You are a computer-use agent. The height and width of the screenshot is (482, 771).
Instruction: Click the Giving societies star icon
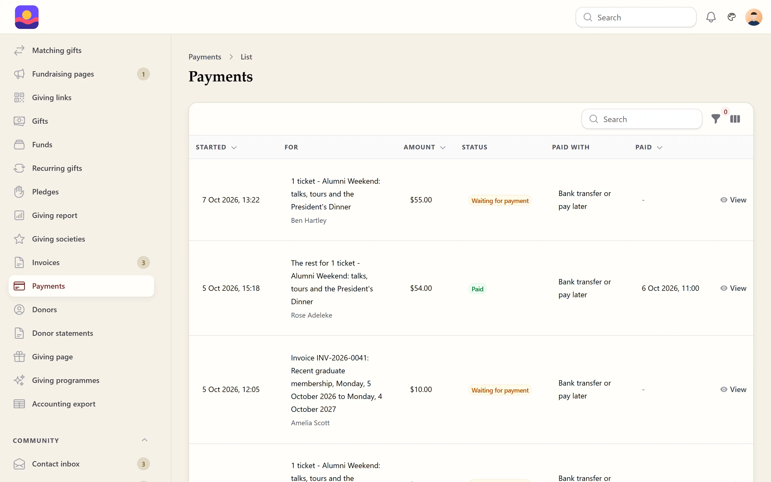19,239
